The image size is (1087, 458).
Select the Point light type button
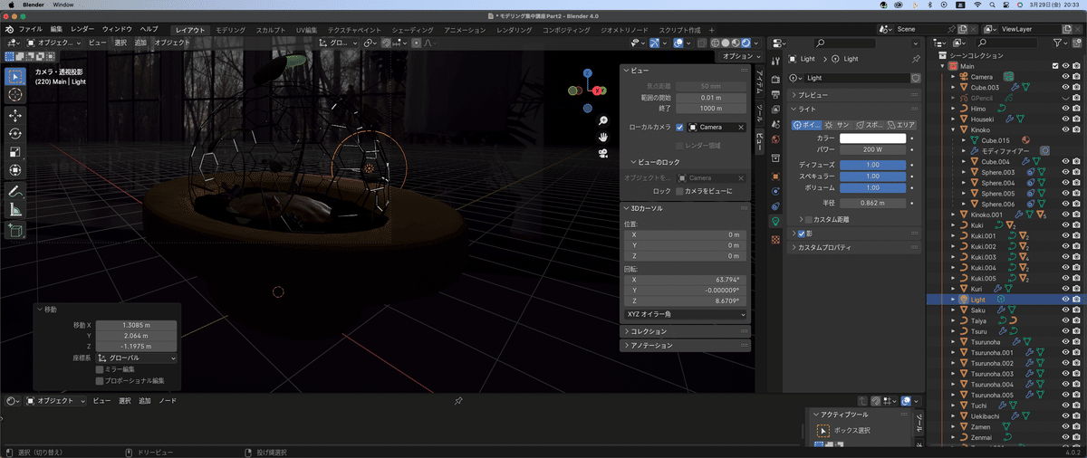pos(805,124)
